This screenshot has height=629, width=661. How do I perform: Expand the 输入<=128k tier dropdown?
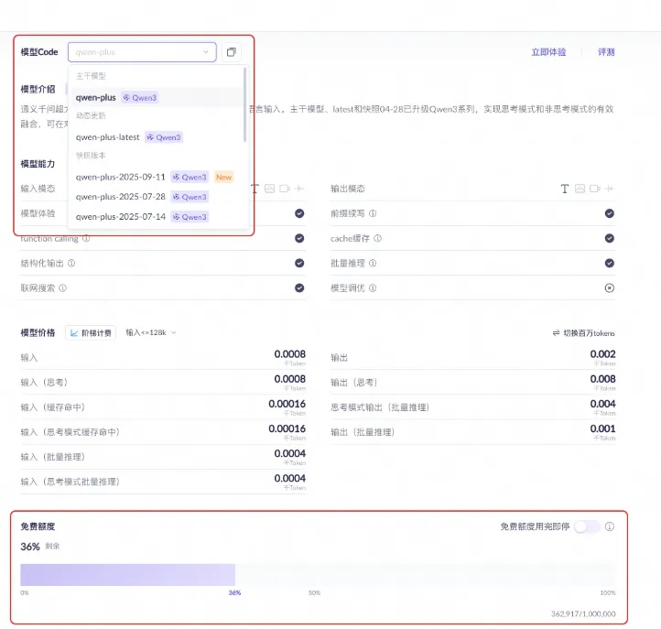[151, 332]
